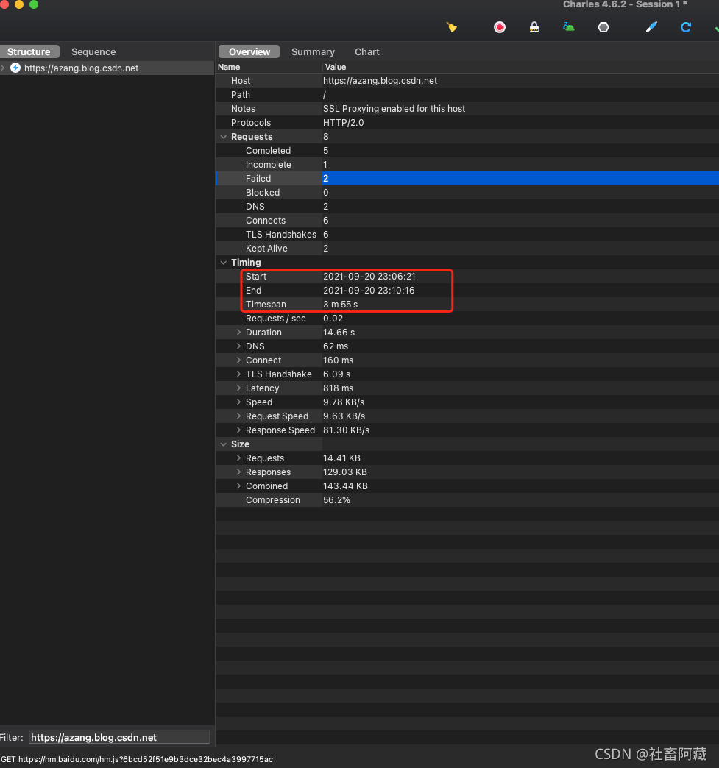Expand the Latency row
The width and height of the screenshot is (719, 768).
pos(238,388)
